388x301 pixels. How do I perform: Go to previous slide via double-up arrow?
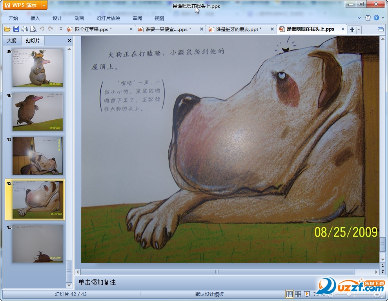click(383, 266)
